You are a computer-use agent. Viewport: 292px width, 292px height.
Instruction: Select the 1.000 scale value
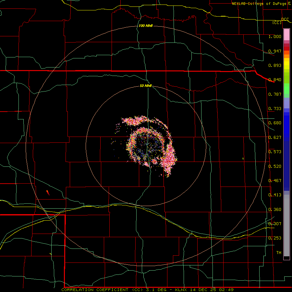pos(275,36)
